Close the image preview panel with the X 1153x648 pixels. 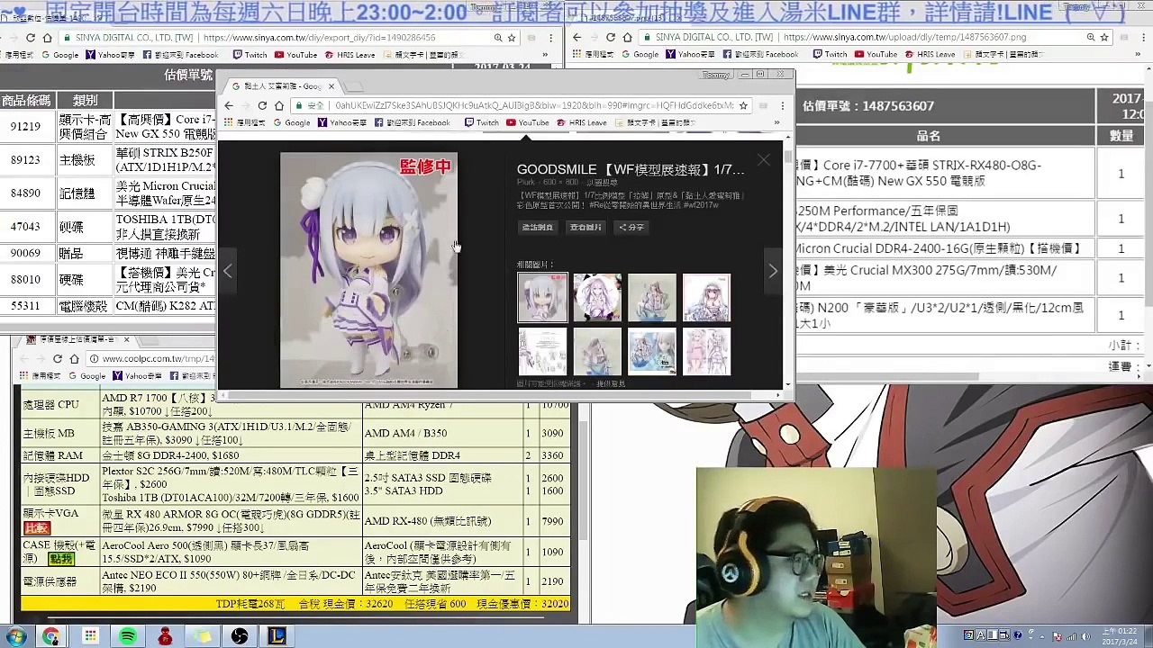[x=764, y=160]
